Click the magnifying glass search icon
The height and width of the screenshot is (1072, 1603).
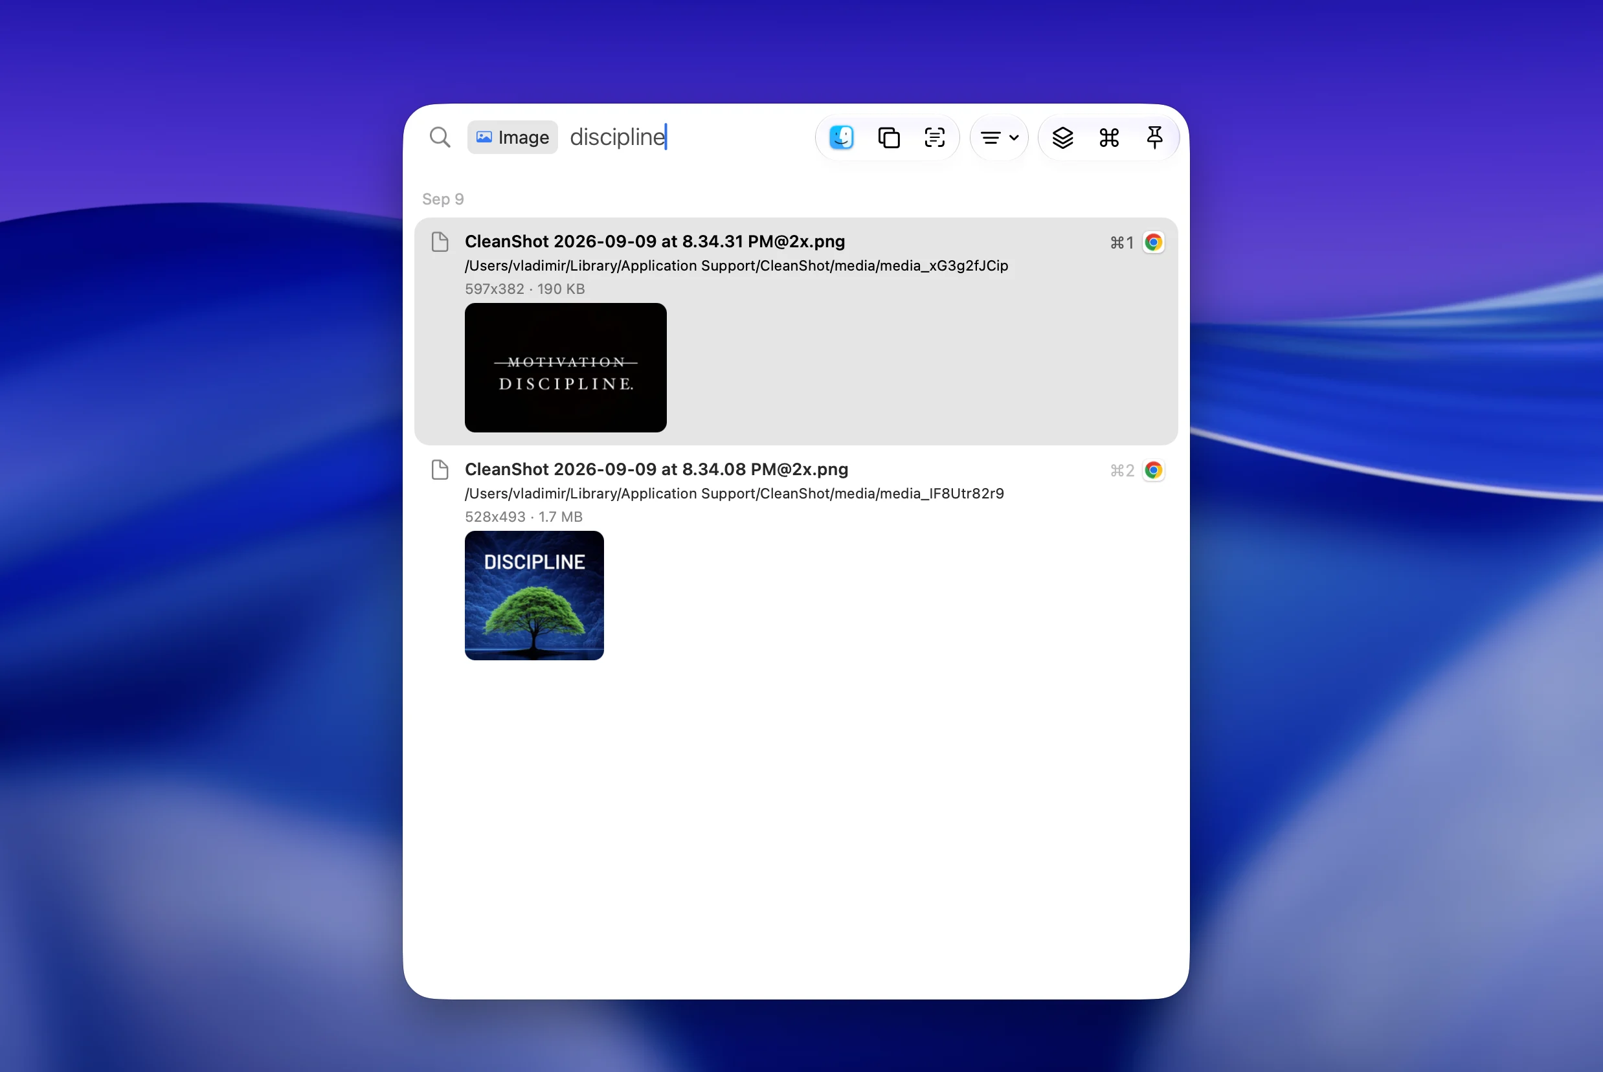click(x=440, y=137)
